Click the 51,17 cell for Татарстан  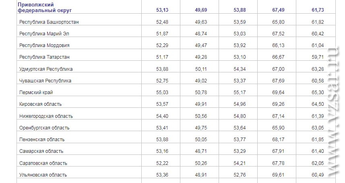coord(162,57)
